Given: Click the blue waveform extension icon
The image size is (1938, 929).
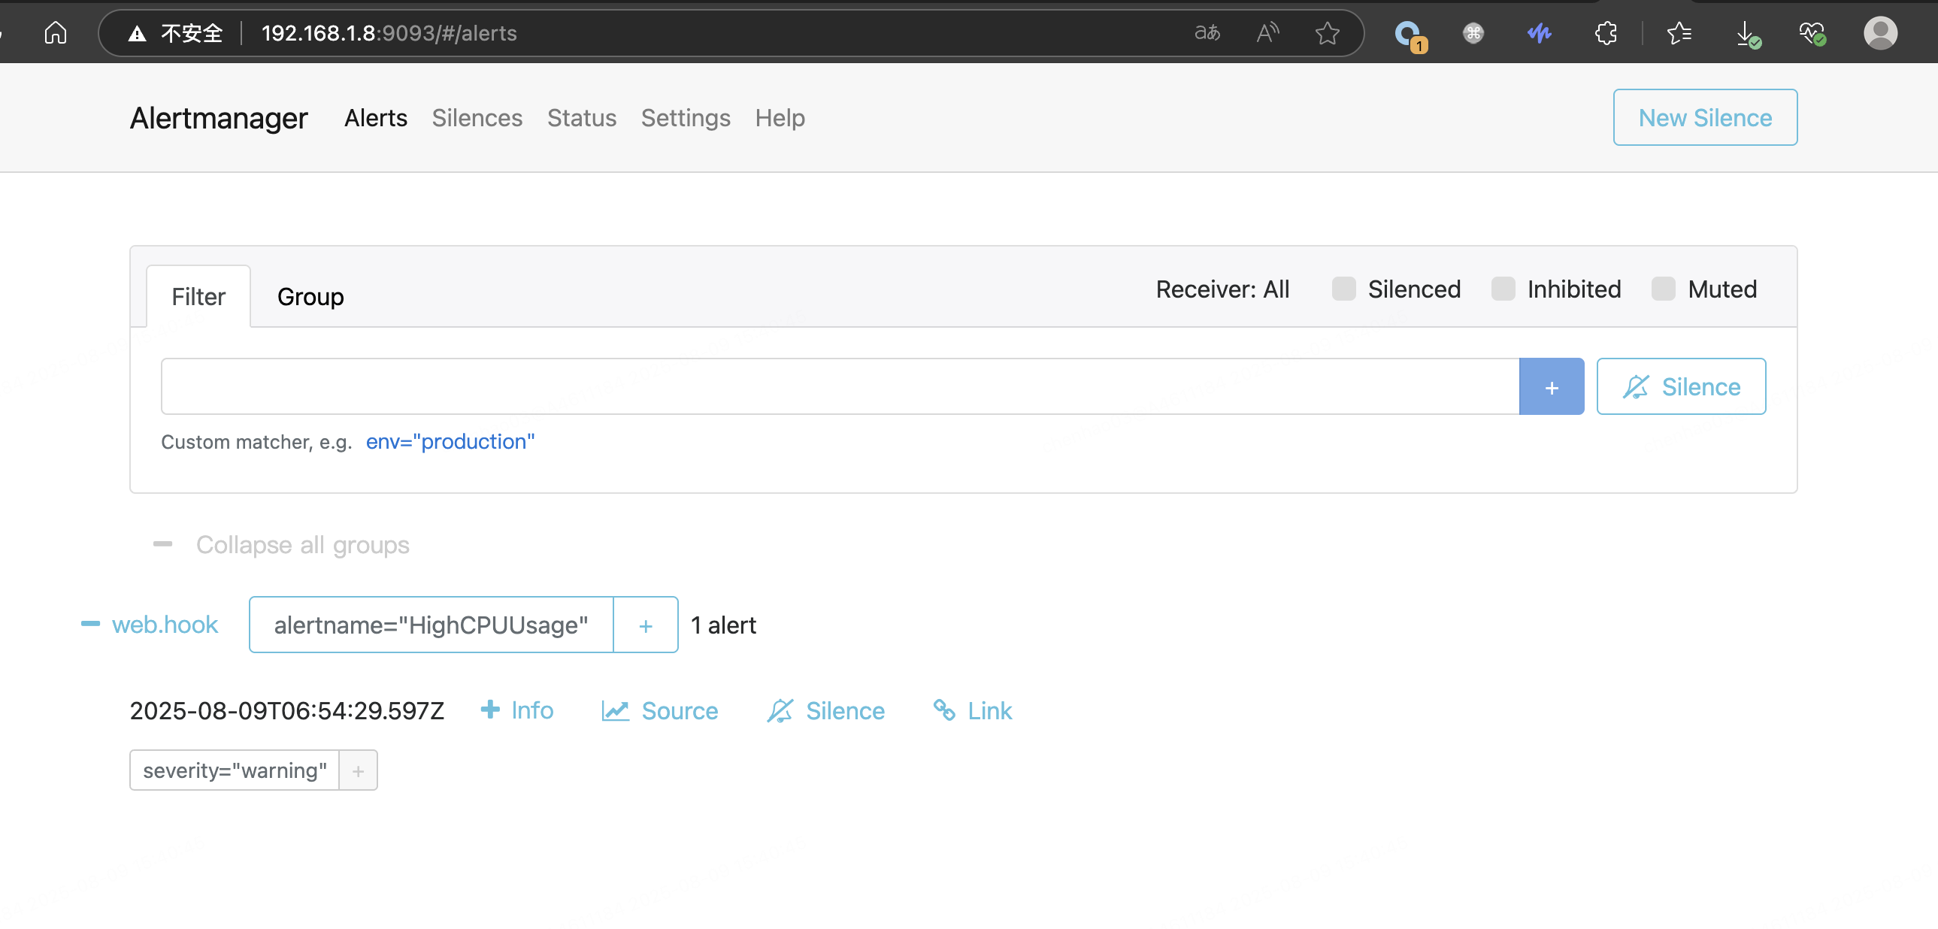Looking at the screenshot, I should point(1540,33).
